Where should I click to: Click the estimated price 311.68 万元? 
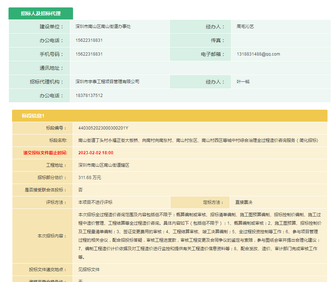point(90,178)
